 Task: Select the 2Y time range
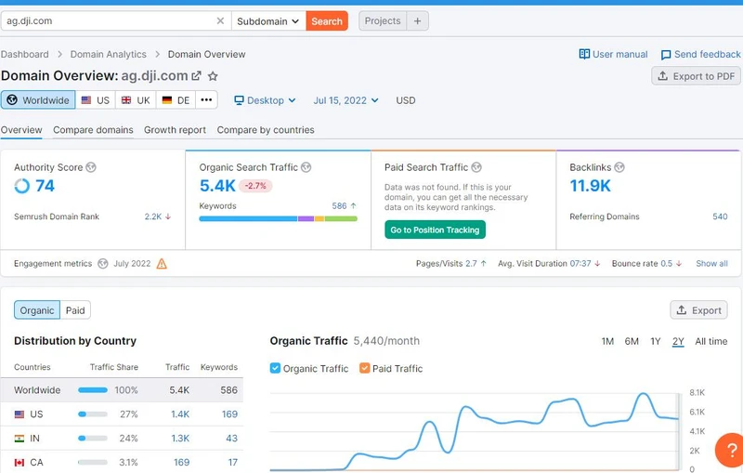coord(678,341)
